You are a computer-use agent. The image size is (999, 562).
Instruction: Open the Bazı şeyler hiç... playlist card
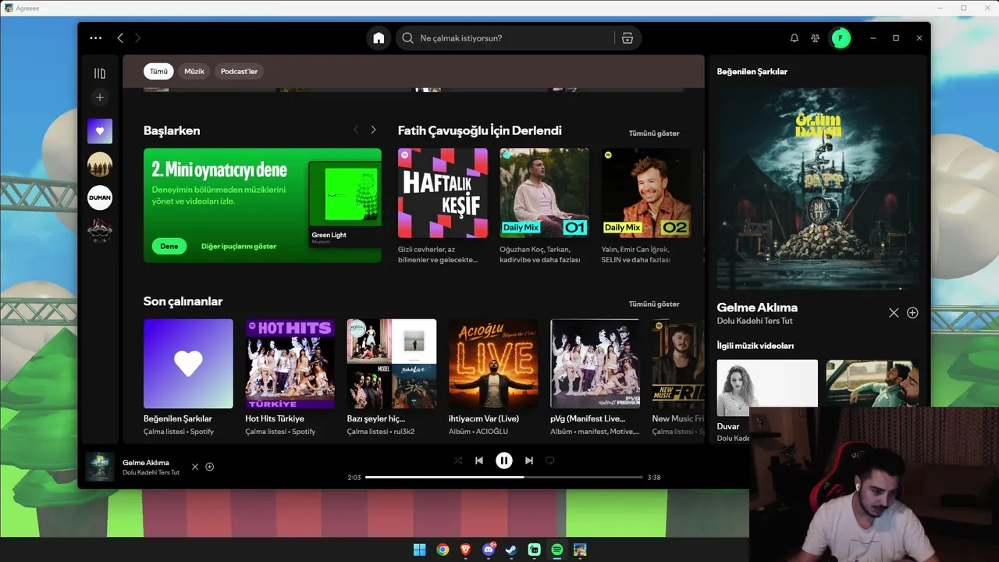392,377
